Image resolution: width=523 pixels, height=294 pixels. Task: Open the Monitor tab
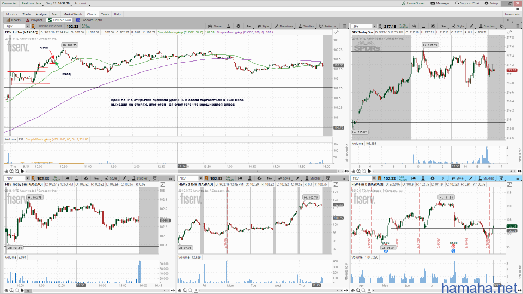point(11,14)
